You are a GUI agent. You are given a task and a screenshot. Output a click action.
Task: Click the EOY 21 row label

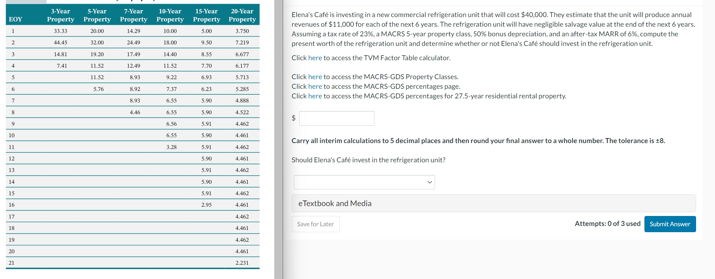pyautogui.click(x=11, y=263)
